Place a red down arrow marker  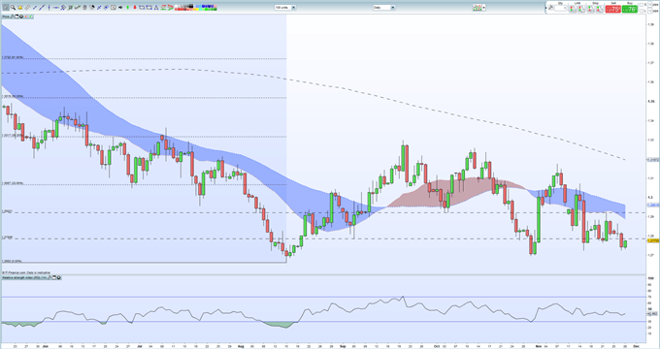[135, 7]
